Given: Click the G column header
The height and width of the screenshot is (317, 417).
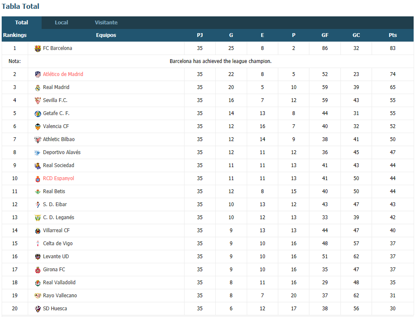Looking at the screenshot, I should pos(231,35).
